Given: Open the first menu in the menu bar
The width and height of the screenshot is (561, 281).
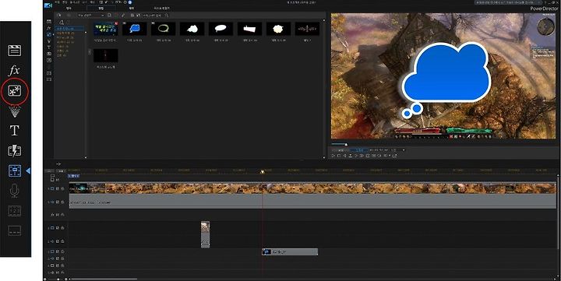Looking at the screenshot, I should [x=57, y=2].
